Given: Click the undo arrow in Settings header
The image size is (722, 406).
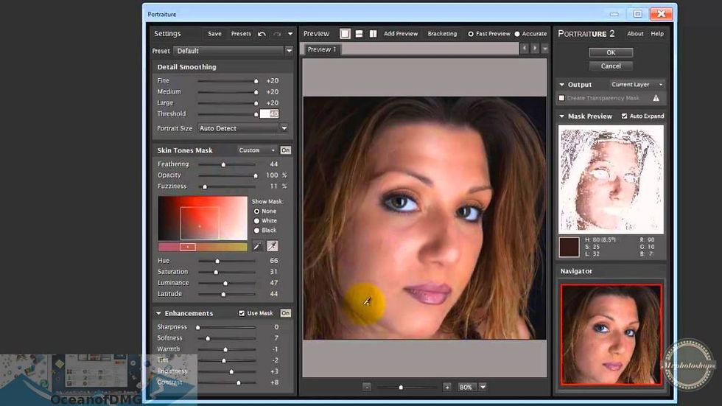Looking at the screenshot, I should 262,34.
